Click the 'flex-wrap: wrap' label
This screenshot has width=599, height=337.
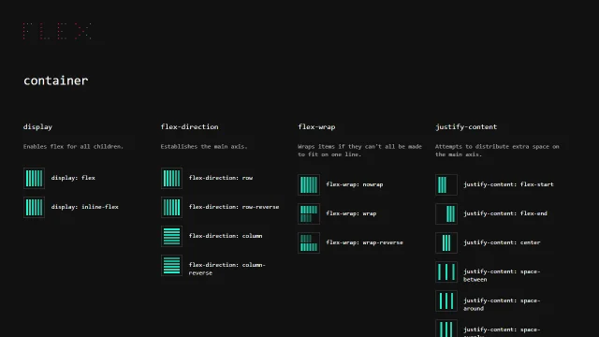(x=351, y=213)
